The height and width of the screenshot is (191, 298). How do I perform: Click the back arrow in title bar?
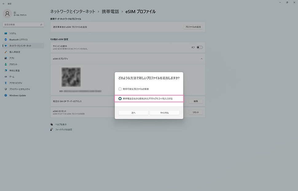coord(4,4)
